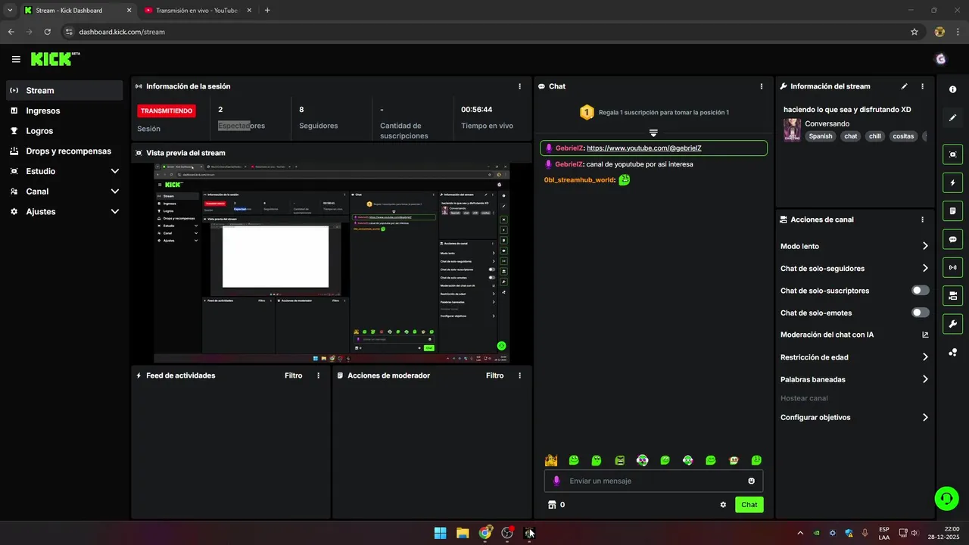Toggle the lightning activity feed widget
969x545 pixels.
tap(952, 182)
